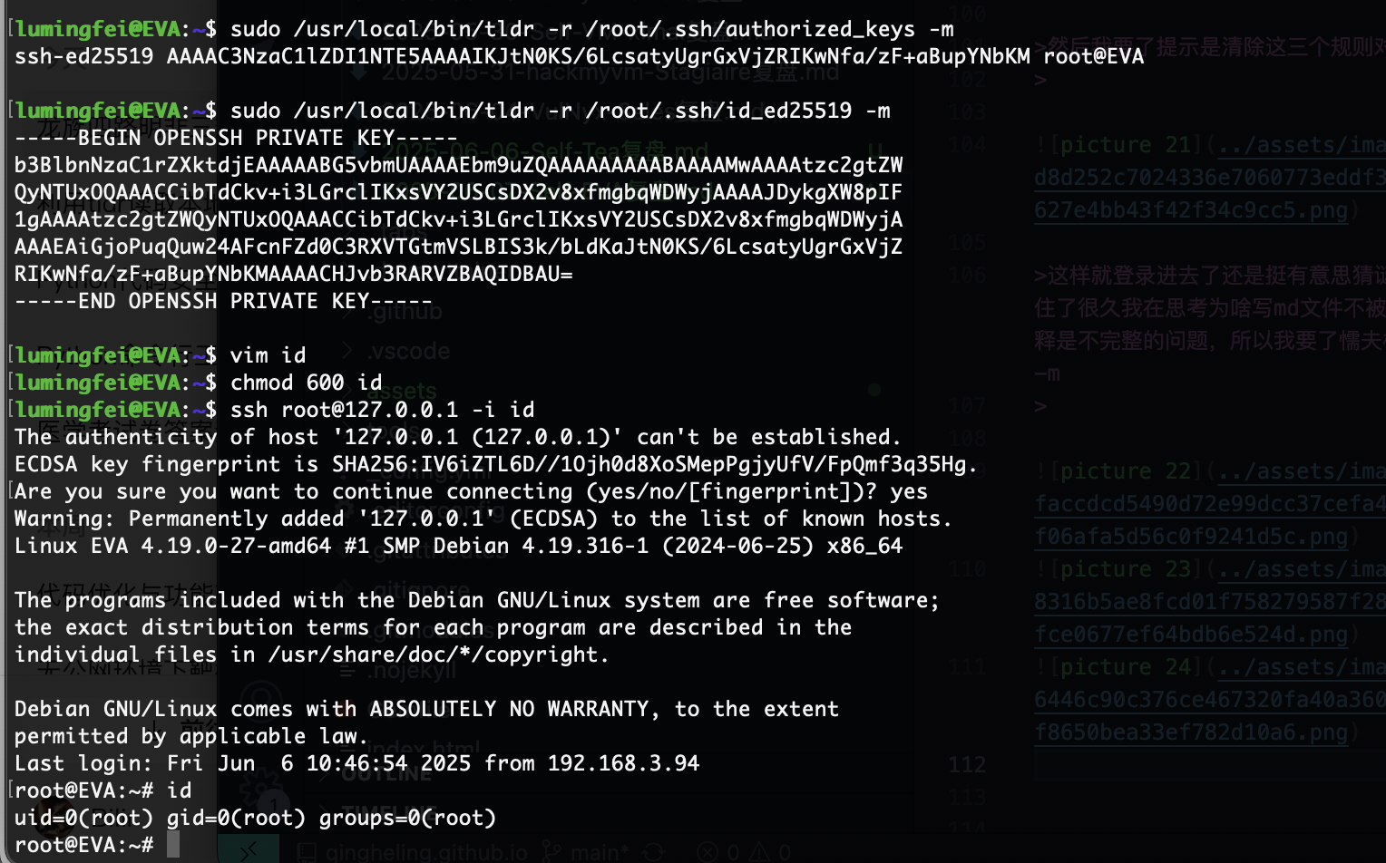
Task: Follow the picture 24 image link
Action: pyautogui.click(x=1210, y=699)
